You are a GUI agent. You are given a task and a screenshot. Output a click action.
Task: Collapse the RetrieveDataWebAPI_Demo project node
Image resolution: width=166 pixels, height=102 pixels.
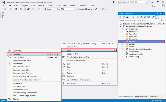(x=120, y=27)
